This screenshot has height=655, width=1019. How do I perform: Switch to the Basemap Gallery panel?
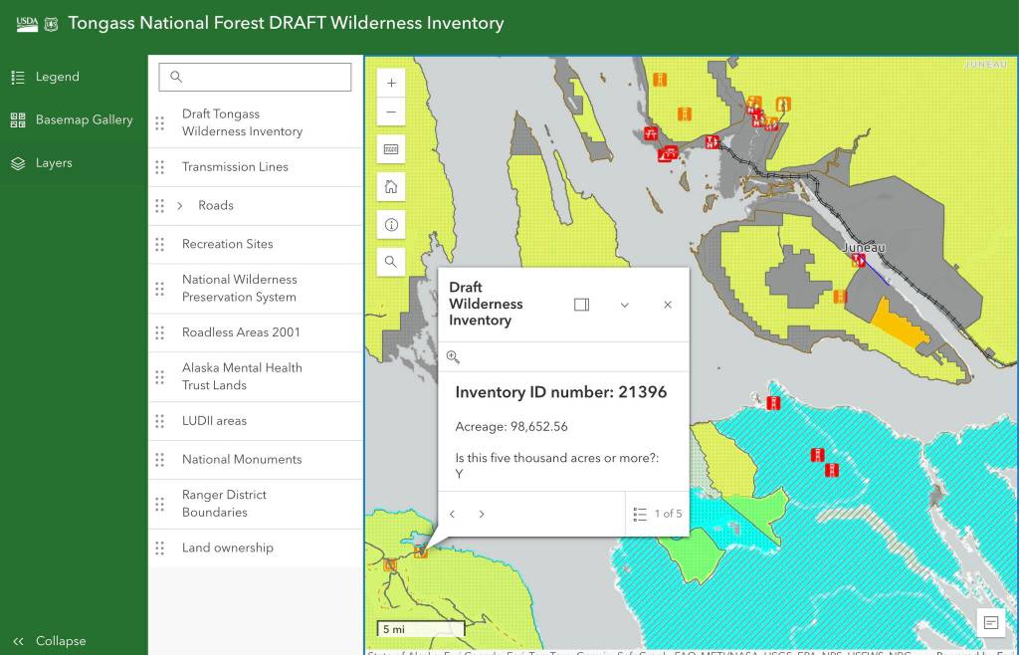[84, 119]
